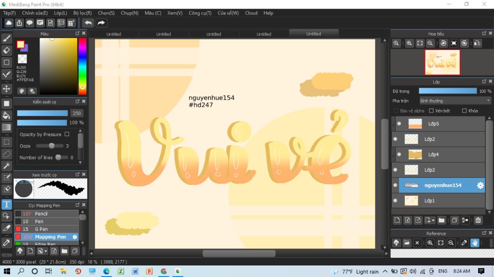Screen dimensions: 494x277
Task: Toggle visibility of upper Lớp2 layer
Action: [x=396, y=139]
